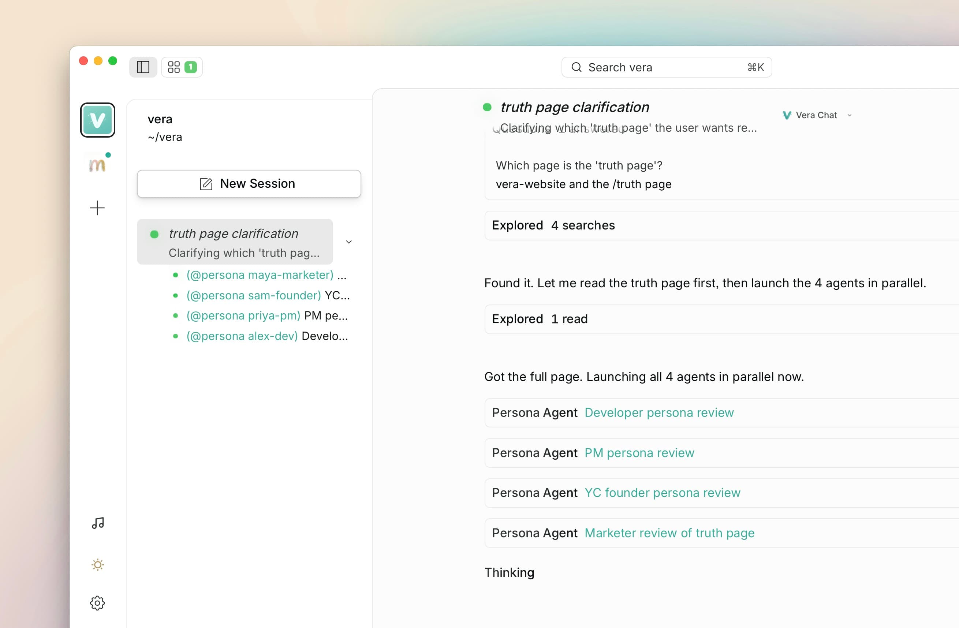This screenshot has height=628, width=959.
Task: Open the music note panel
Action: coord(97,523)
